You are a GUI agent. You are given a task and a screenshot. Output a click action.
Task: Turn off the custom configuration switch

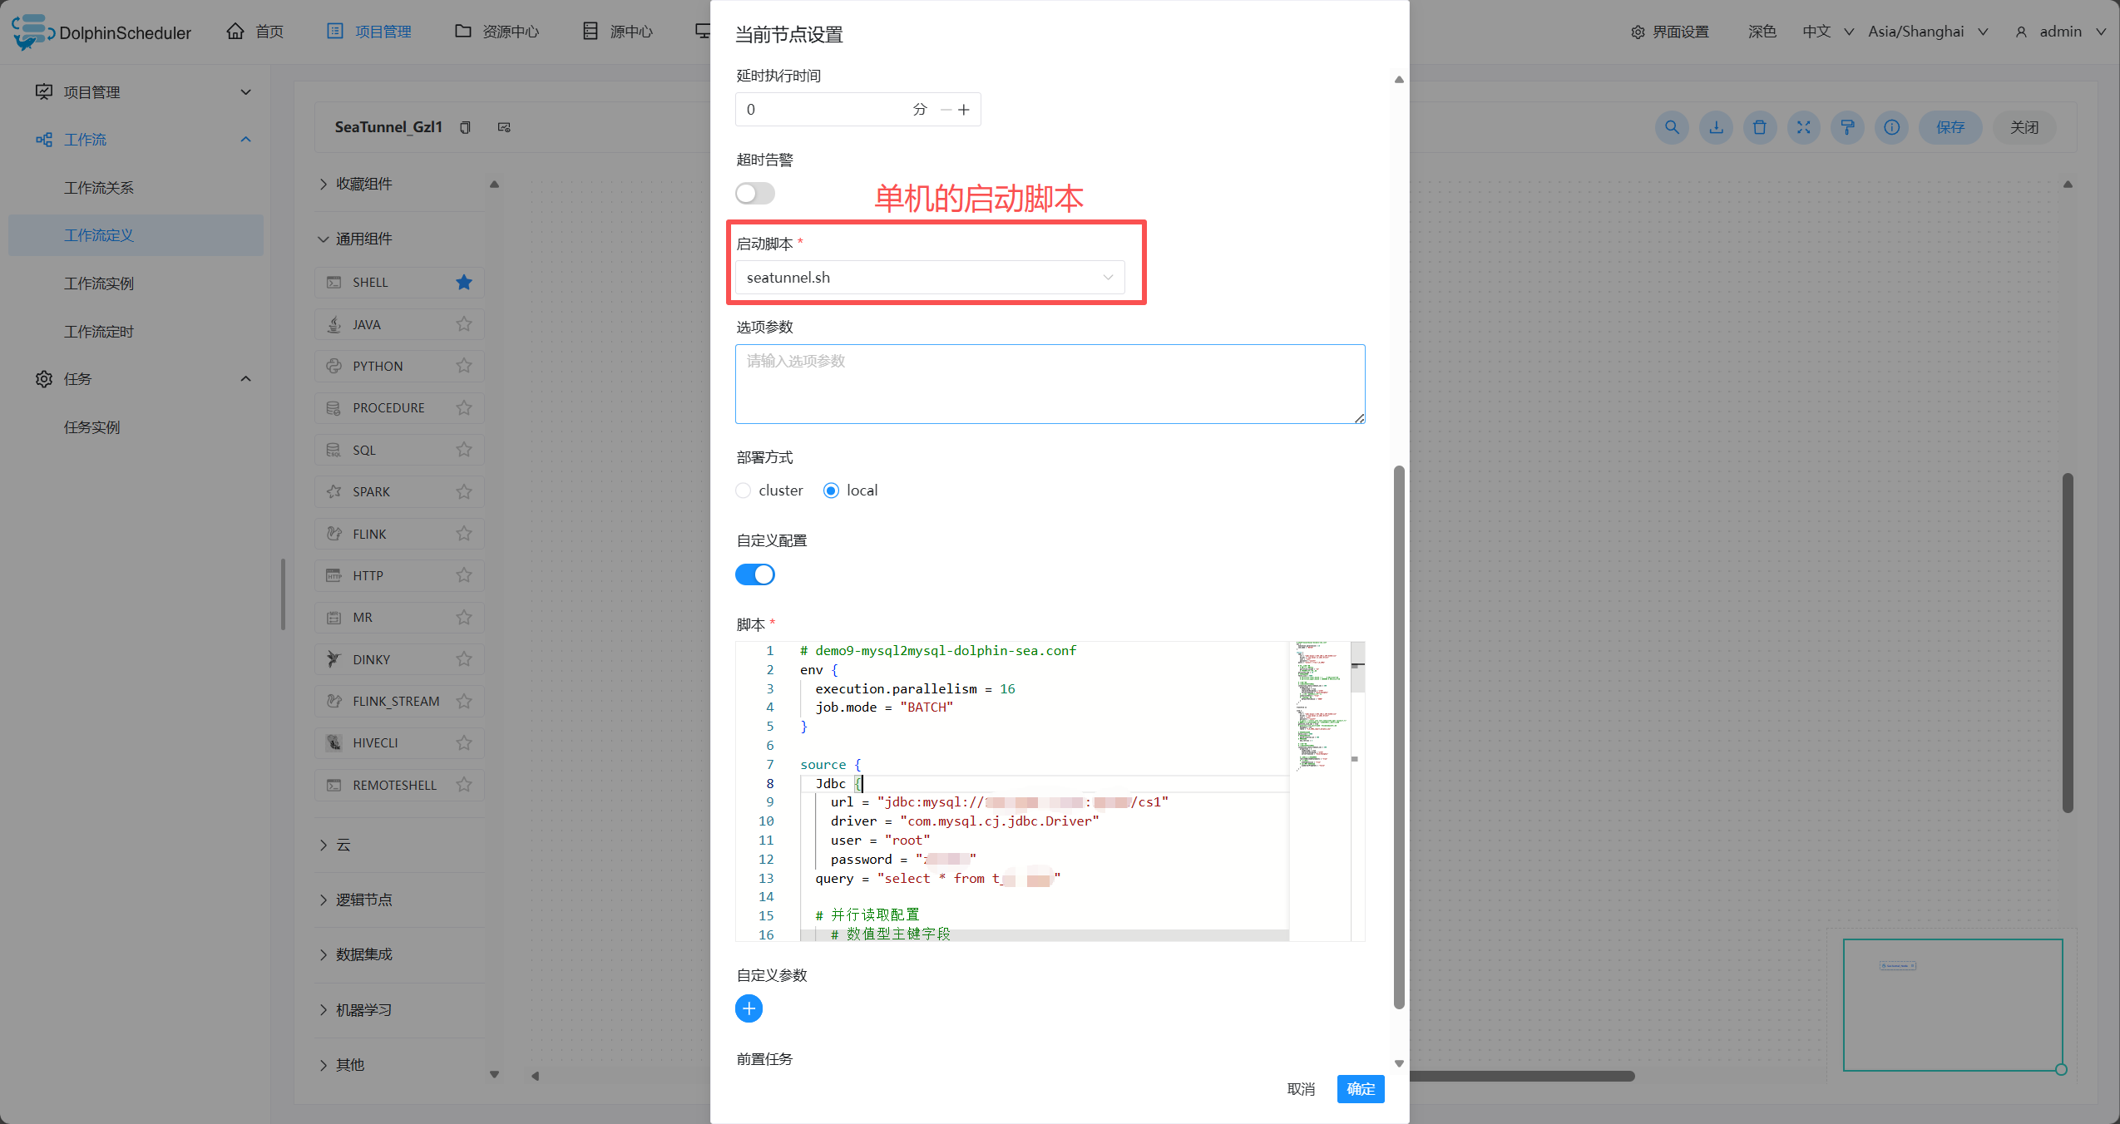point(754,574)
